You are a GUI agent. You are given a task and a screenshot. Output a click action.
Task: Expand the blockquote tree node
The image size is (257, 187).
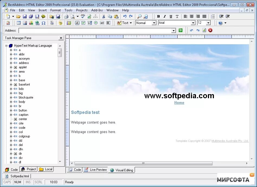pos(11,97)
